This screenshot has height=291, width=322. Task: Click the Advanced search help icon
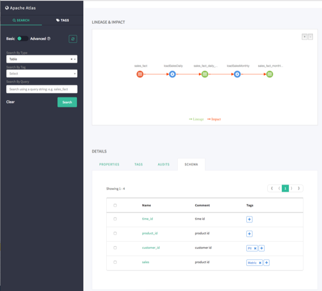49,39
